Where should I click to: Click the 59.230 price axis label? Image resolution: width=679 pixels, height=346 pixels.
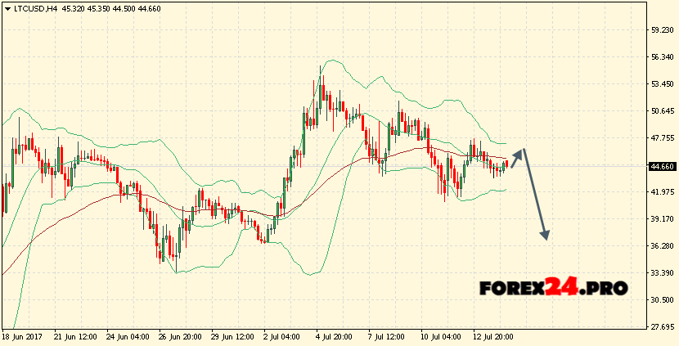(661, 30)
